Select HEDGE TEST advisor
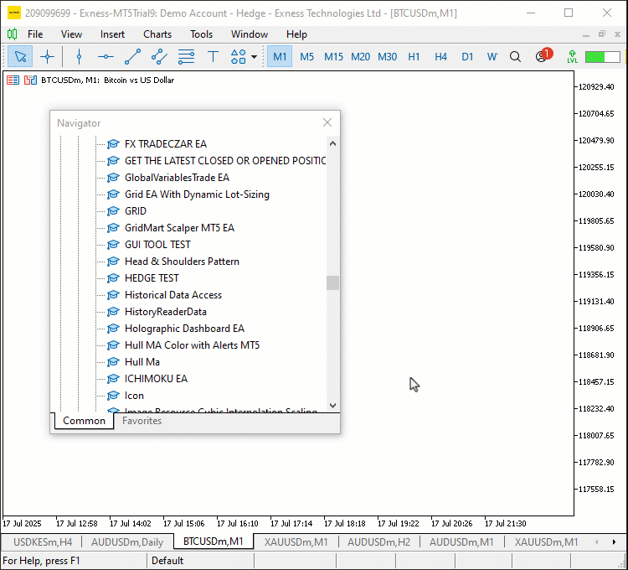The width and height of the screenshot is (628, 570). 152,278
